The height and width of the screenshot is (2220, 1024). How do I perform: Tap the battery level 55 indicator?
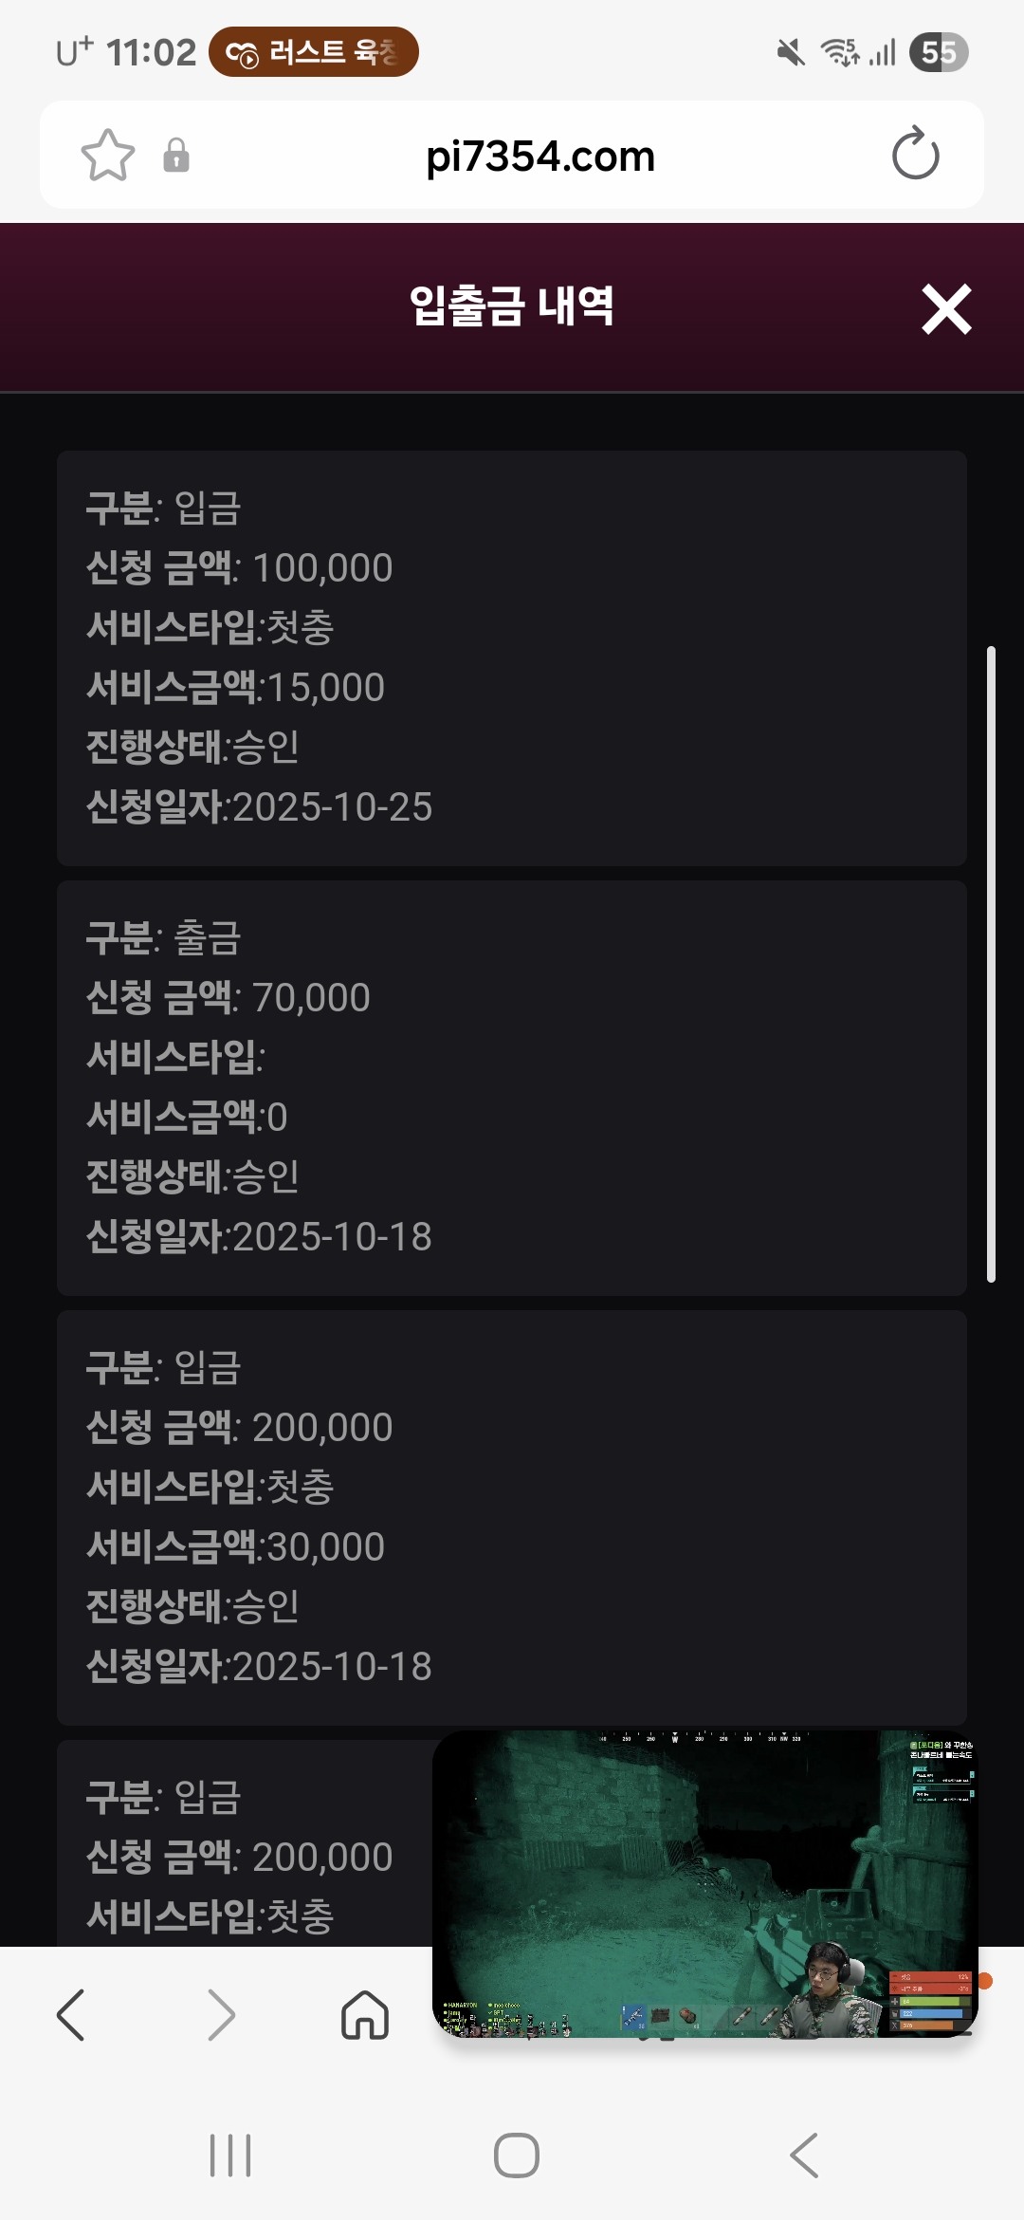(x=939, y=52)
